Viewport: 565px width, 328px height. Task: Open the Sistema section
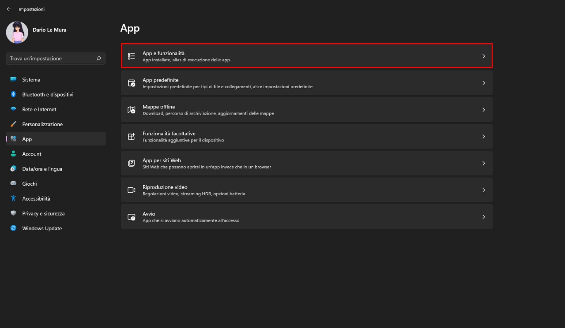coord(56,80)
